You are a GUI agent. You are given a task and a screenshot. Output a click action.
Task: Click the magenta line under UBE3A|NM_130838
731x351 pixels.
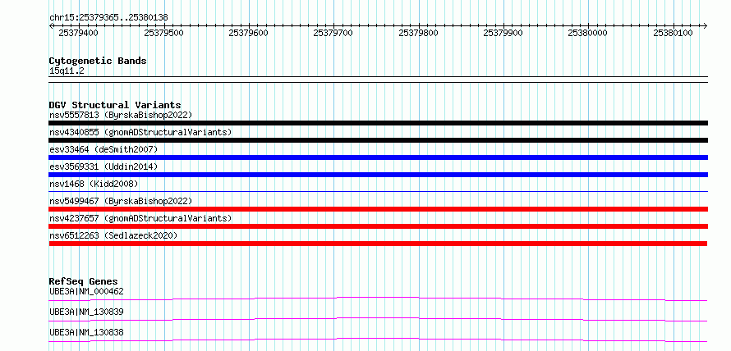[x=378, y=340]
